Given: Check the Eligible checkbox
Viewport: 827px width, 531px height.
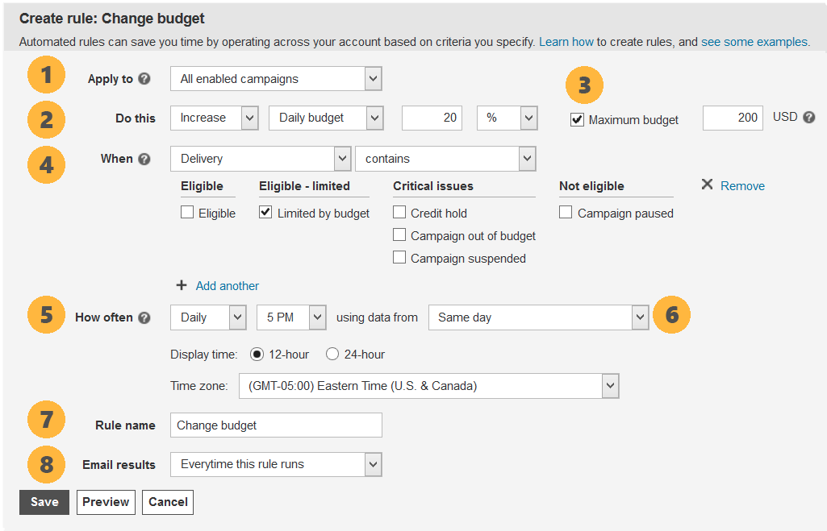Looking at the screenshot, I should (x=187, y=212).
